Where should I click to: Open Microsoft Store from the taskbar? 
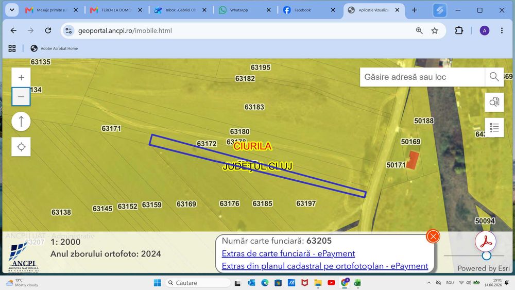pyautogui.click(x=278, y=283)
